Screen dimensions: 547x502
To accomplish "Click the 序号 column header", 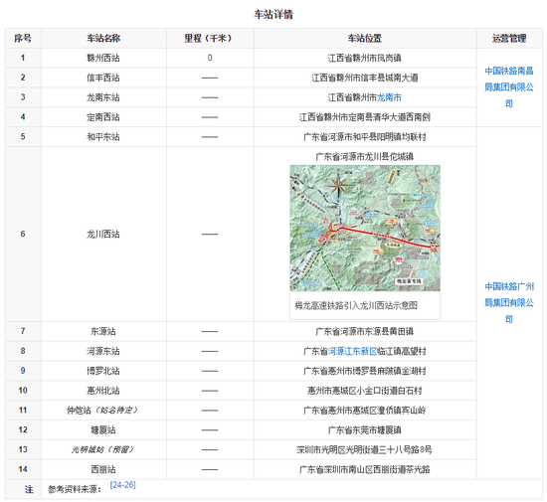I will tap(23, 38).
